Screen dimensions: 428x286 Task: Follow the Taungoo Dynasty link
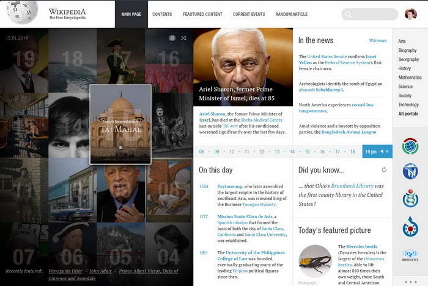(x=259, y=204)
